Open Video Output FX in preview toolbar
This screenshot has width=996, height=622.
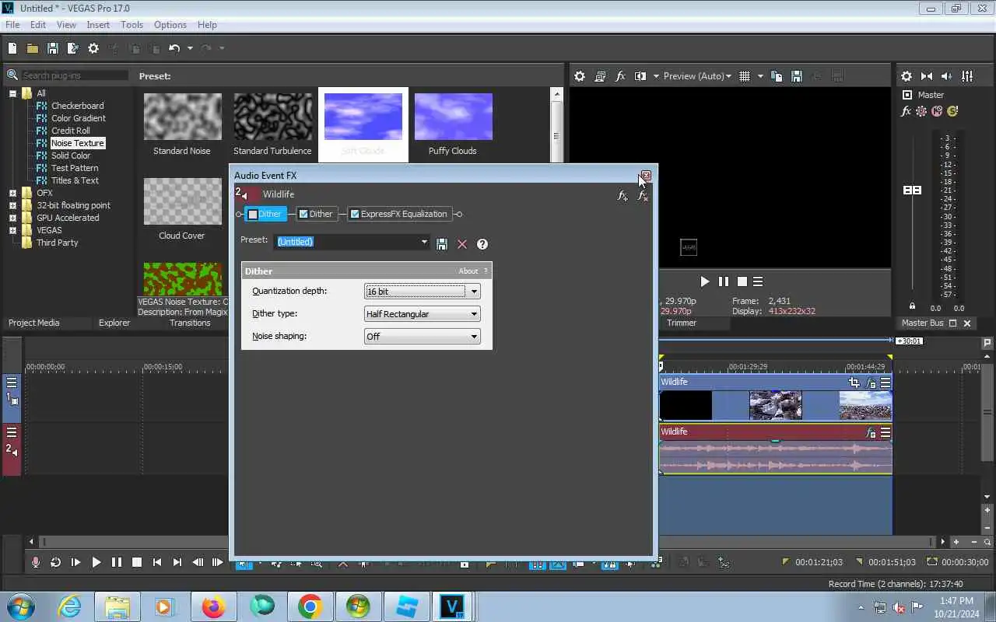click(620, 76)
